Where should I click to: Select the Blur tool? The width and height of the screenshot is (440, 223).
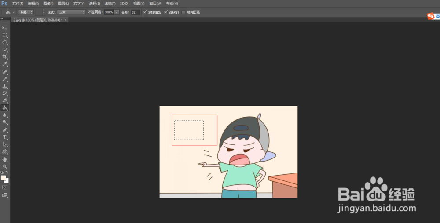(5, 115)
